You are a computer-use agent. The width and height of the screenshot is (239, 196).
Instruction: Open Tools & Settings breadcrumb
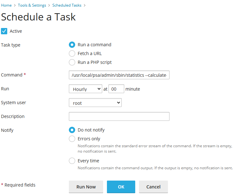coord(32,5)
